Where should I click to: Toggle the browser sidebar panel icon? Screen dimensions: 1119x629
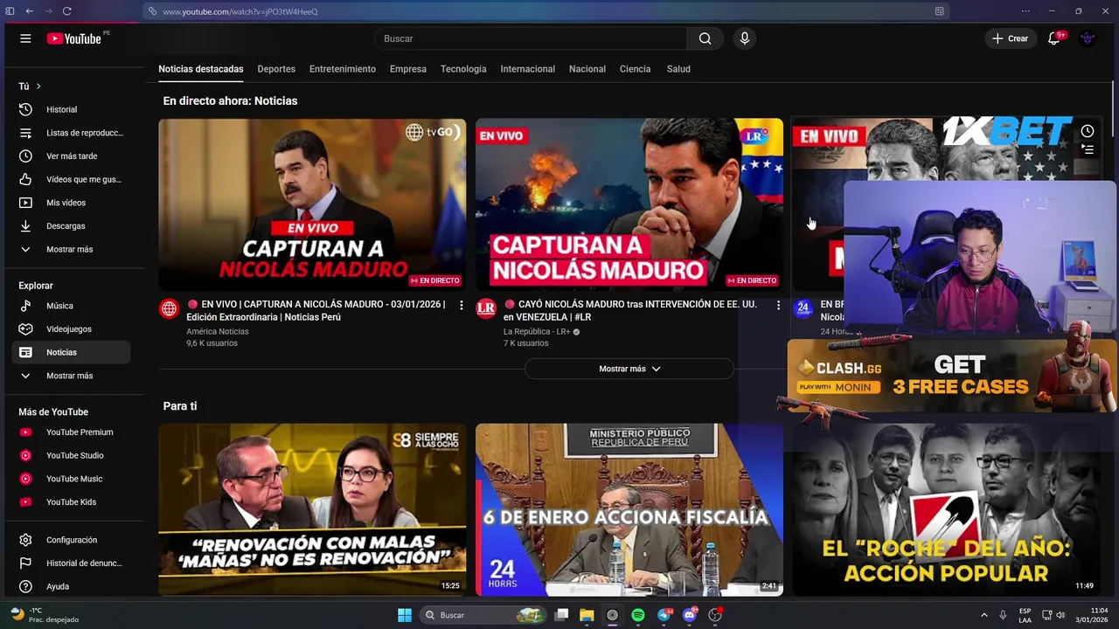10,11
